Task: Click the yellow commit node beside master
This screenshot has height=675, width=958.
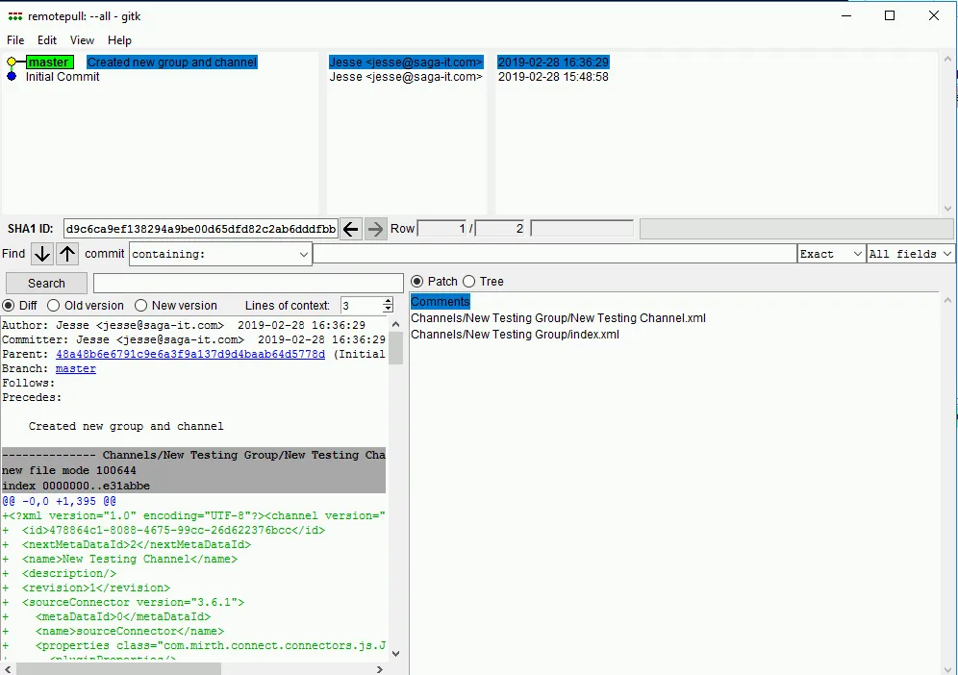Action: pos(11,62)
